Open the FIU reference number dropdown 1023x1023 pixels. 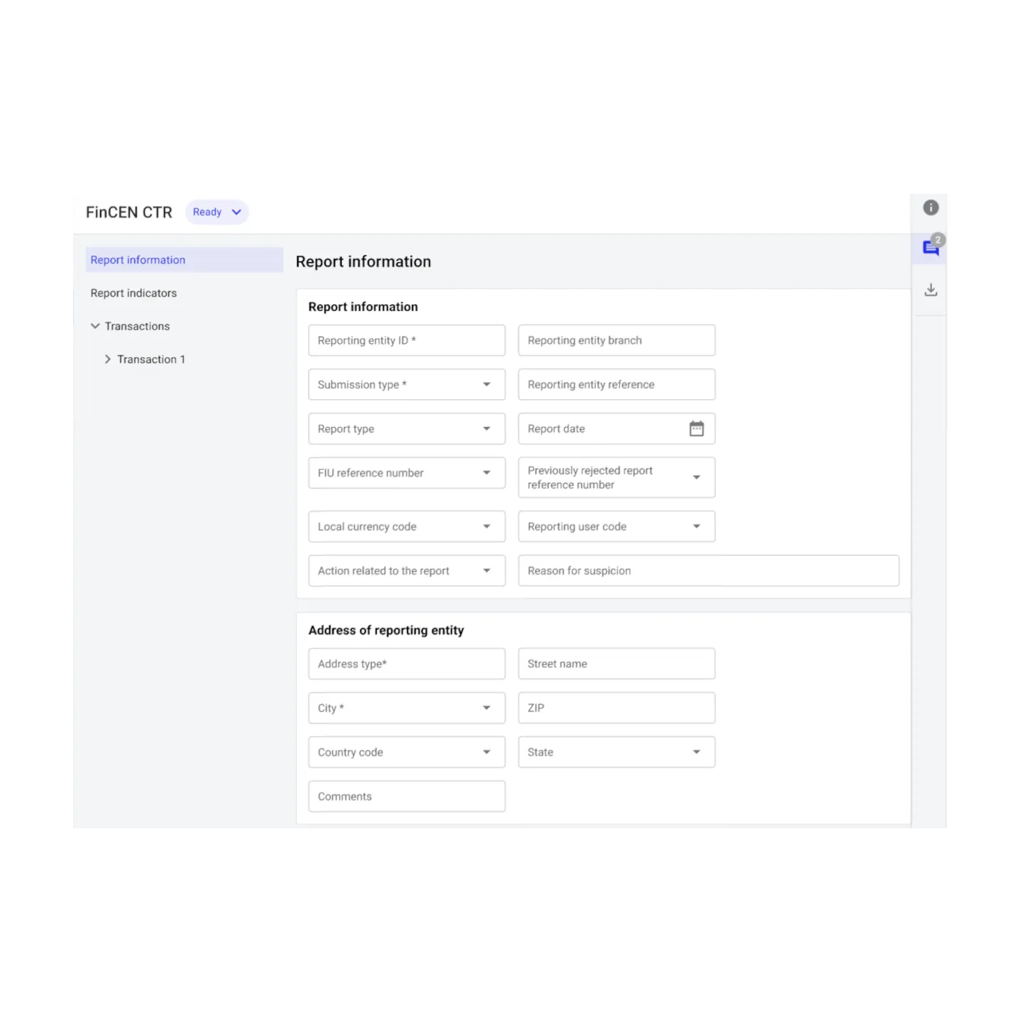click(487, 472)
